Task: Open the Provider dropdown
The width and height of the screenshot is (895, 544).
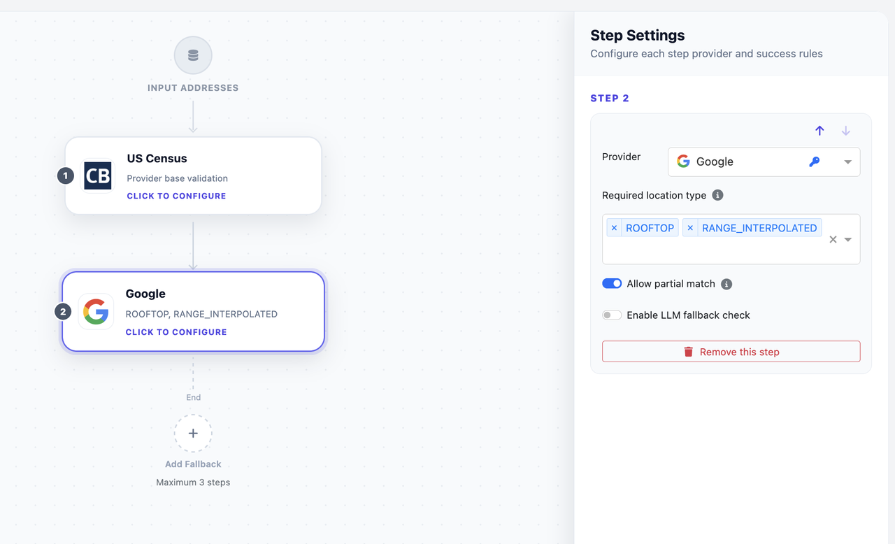Action: tap(848, 162)
